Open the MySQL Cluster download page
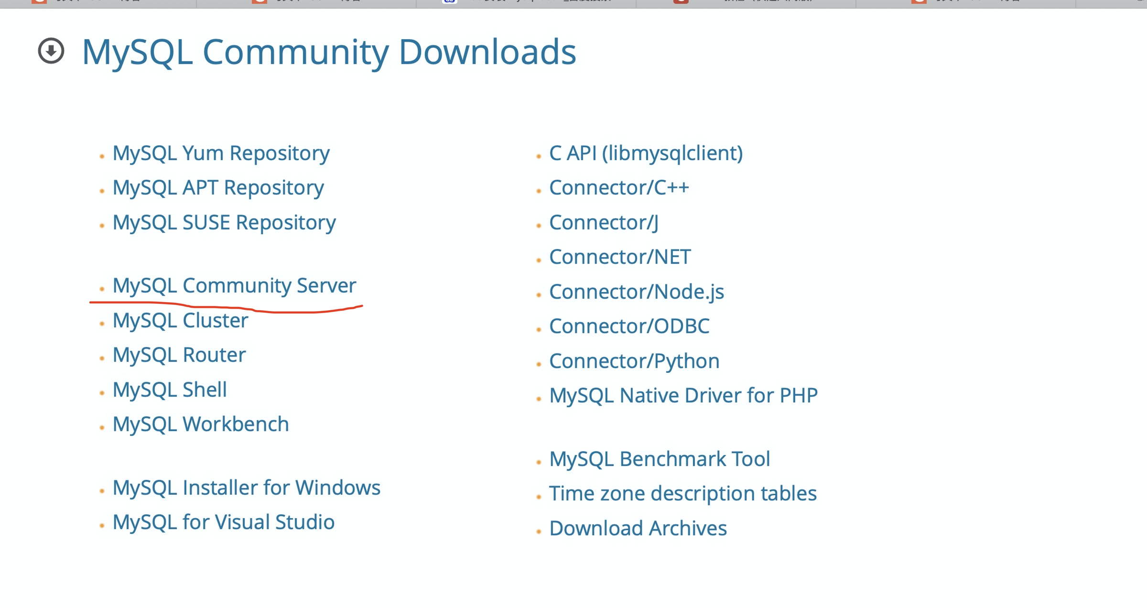This screenshot has width=1147, height=608. [180, 321]
